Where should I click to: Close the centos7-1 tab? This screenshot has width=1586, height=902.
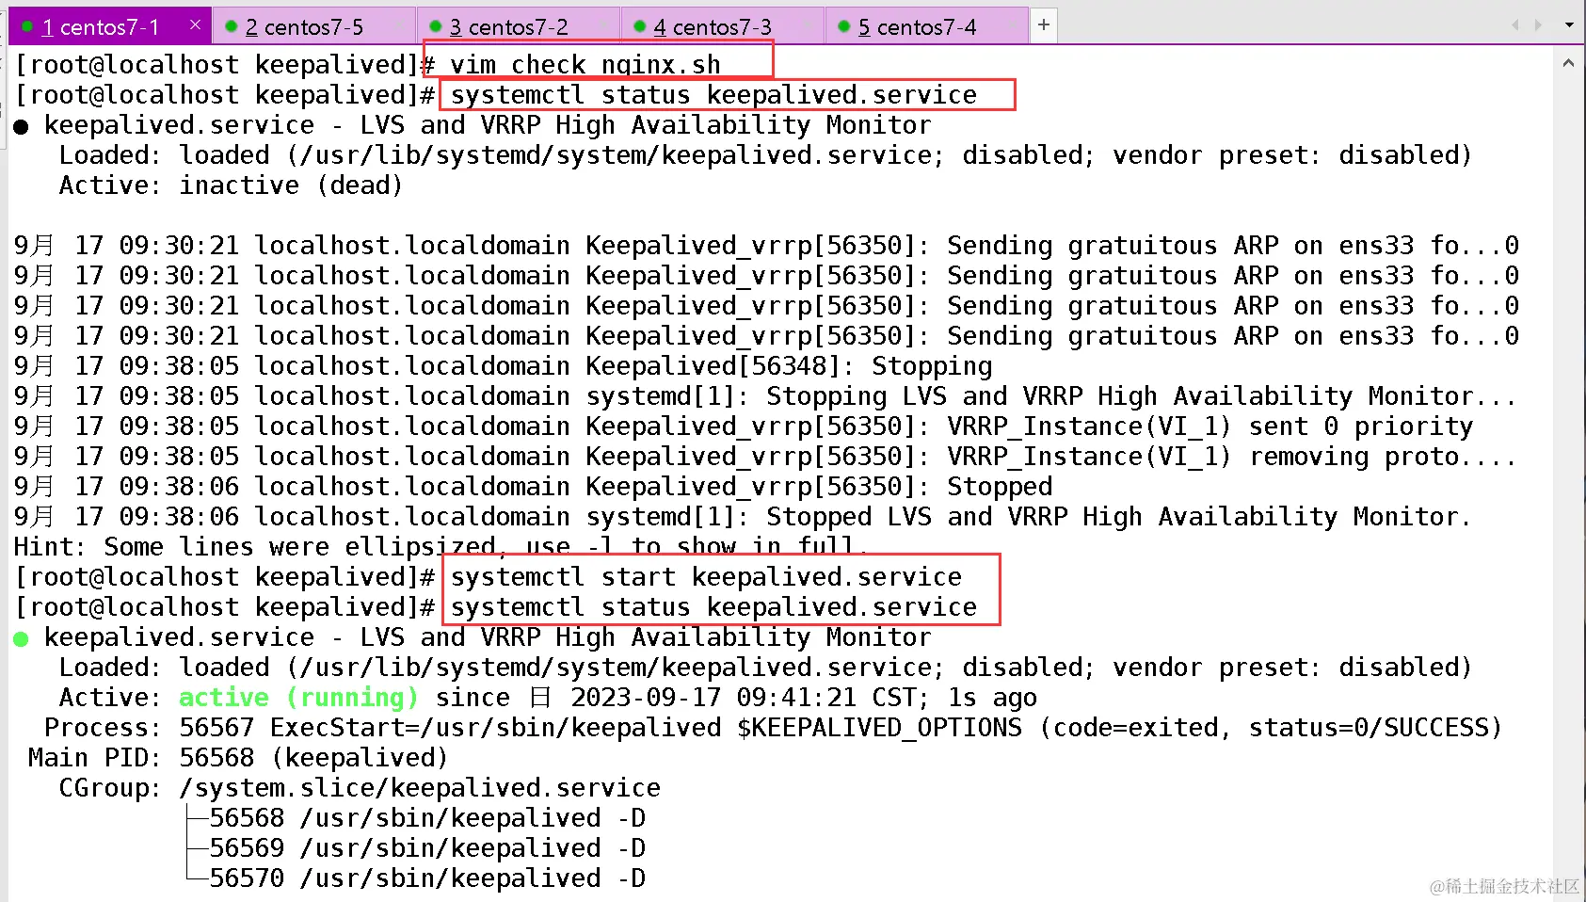(x=195, y=25)
